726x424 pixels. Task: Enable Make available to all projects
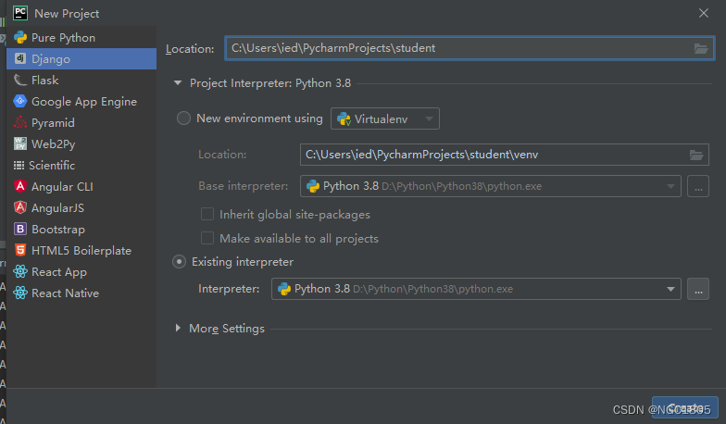207,239
